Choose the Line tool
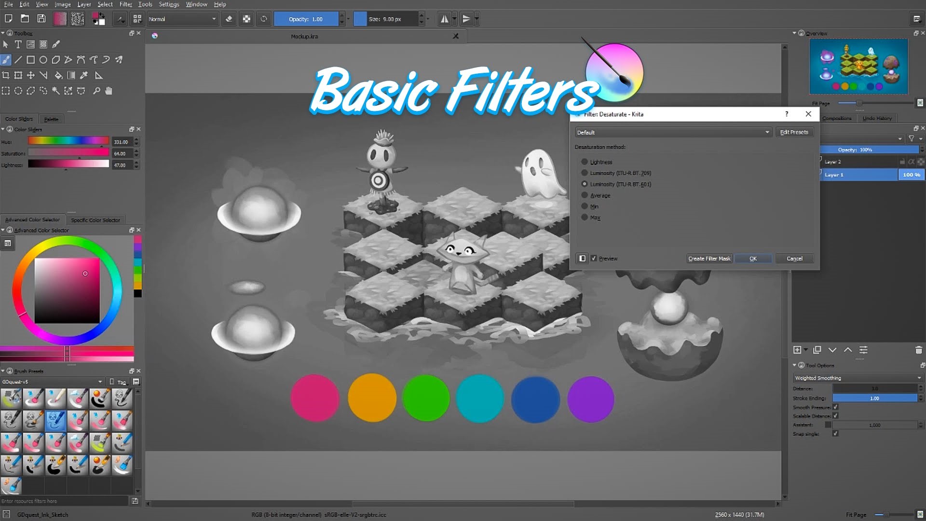Viewport: 926px width, 521px height. pos(18,60)
